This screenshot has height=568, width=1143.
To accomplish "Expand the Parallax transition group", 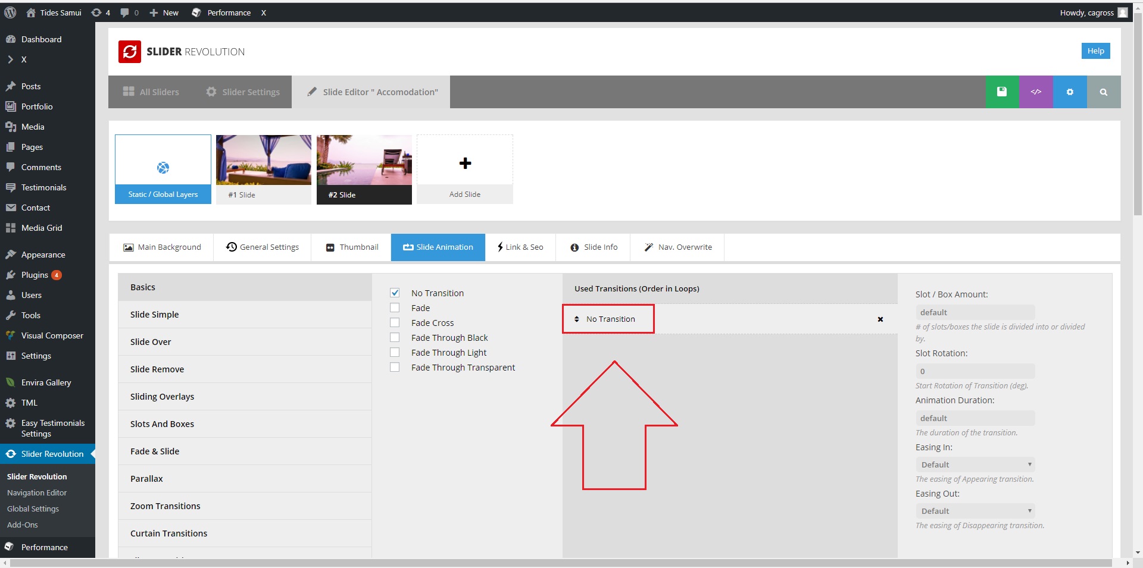I will (245, 479).
